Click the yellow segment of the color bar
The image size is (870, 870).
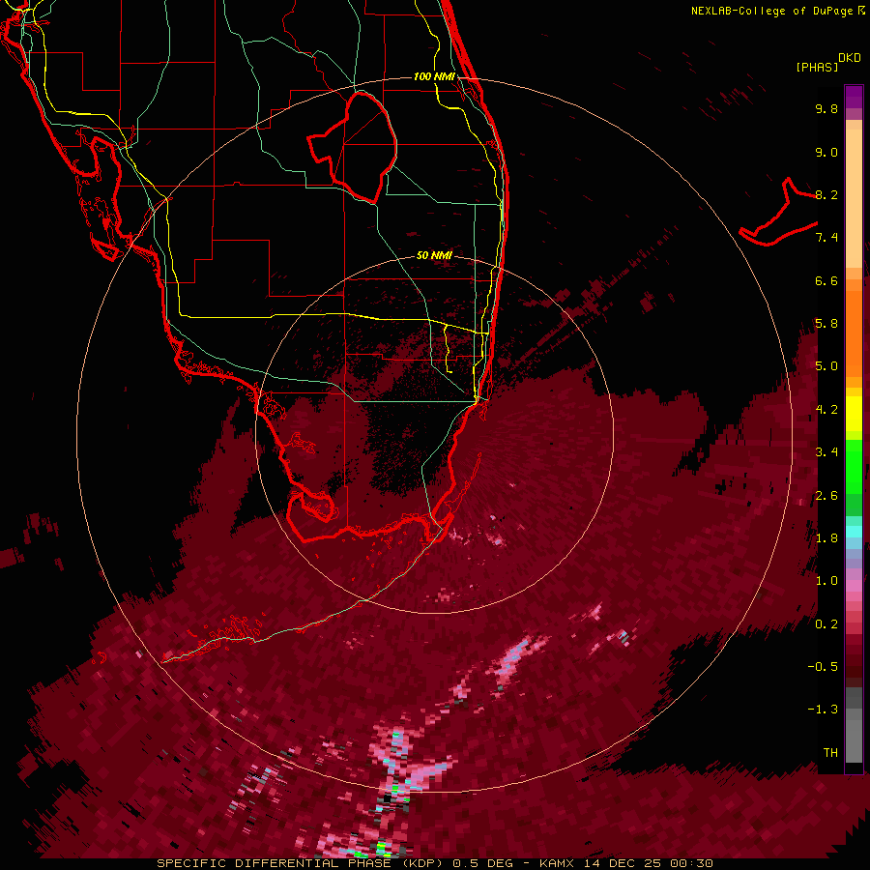854,413
